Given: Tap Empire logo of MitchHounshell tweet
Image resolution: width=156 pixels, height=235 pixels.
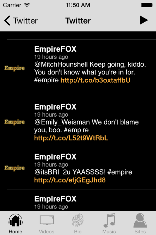Looking at the screenshot, I should tap(14, 68).
